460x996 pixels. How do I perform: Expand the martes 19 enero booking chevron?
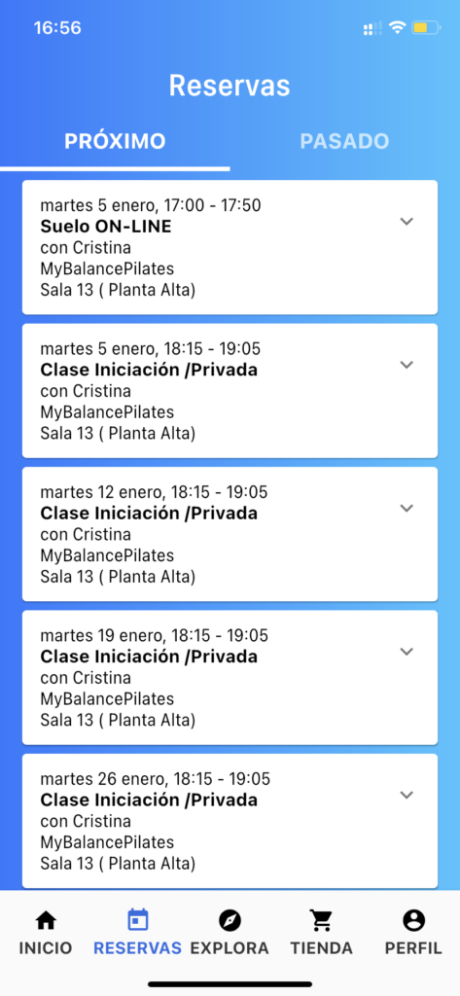pos(407,651)
